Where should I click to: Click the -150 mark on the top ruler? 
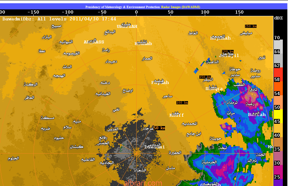(x=33, y=12)
